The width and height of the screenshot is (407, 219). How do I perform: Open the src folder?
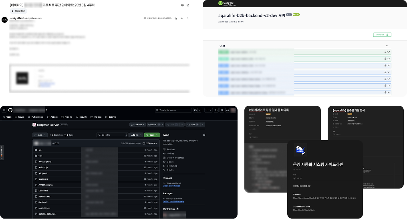click(x=40, y=150)
